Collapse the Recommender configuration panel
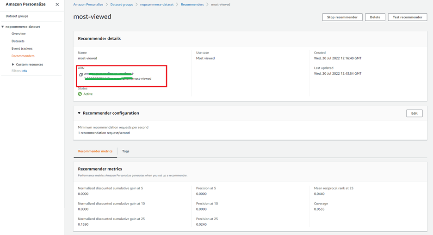 [79, 113]
